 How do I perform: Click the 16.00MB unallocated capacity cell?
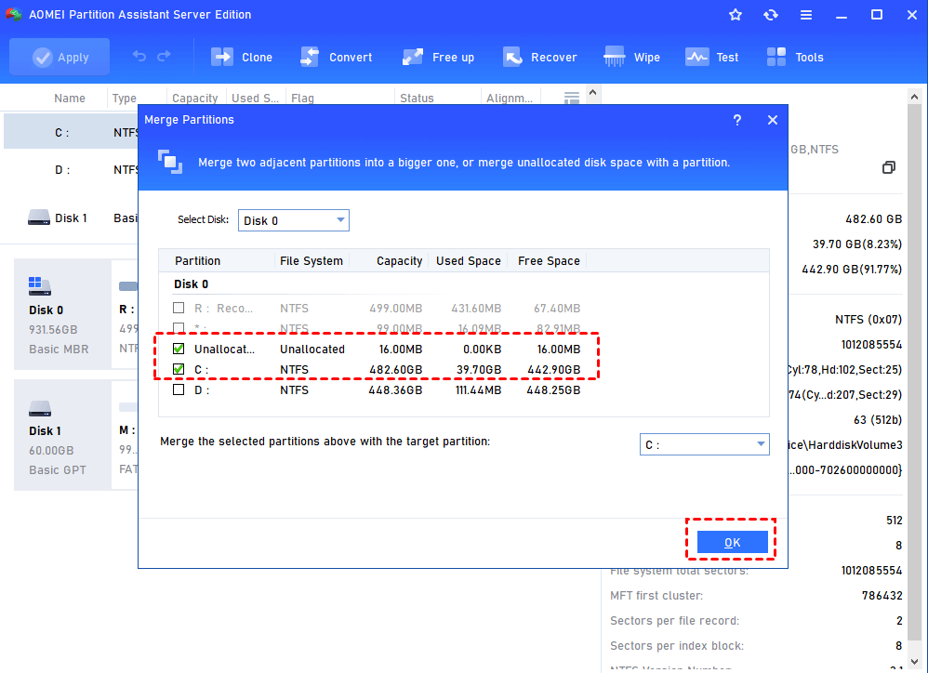tap(401, 349)
